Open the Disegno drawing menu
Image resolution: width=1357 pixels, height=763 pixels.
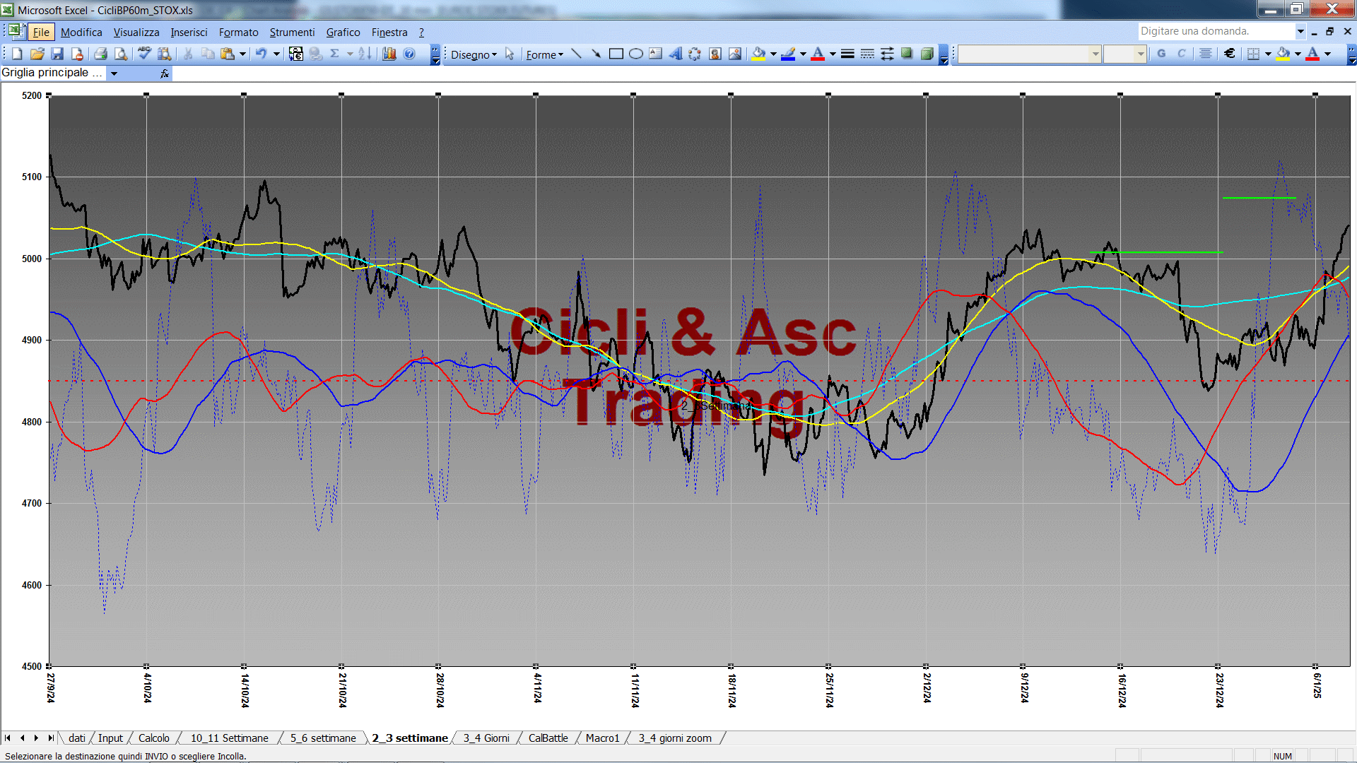tap(474, 54)
